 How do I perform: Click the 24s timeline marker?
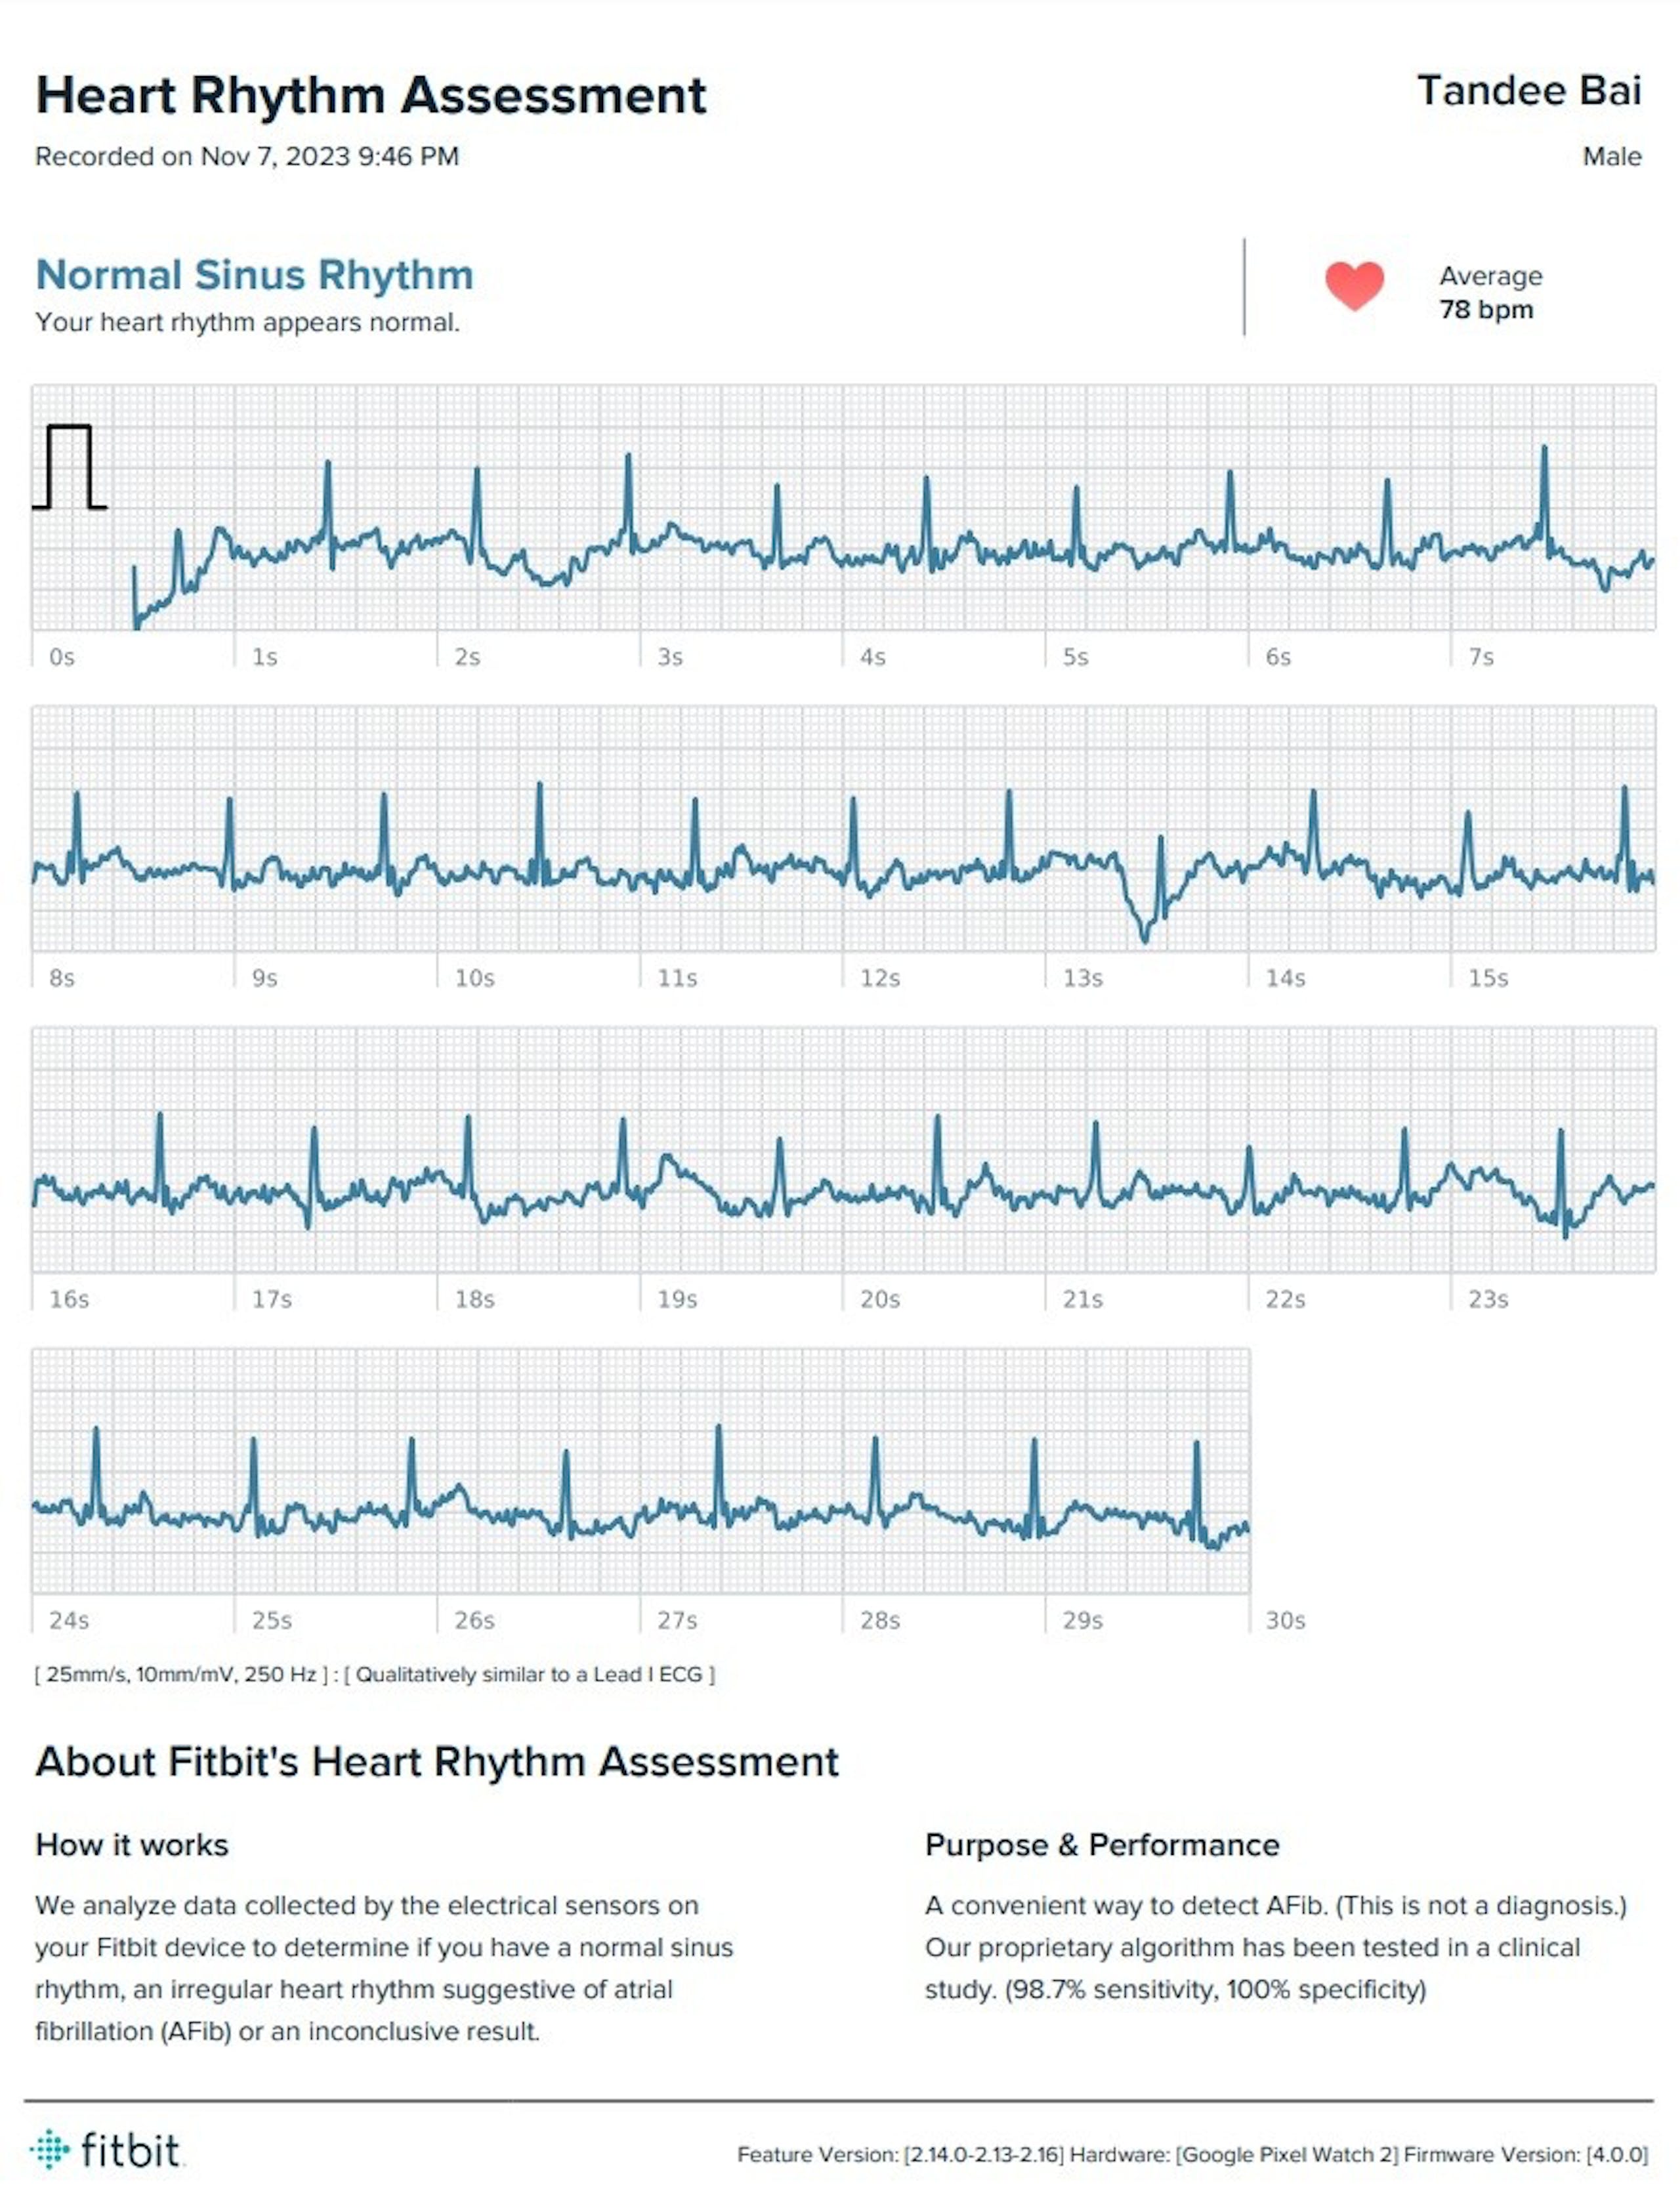click(69, 1620)
